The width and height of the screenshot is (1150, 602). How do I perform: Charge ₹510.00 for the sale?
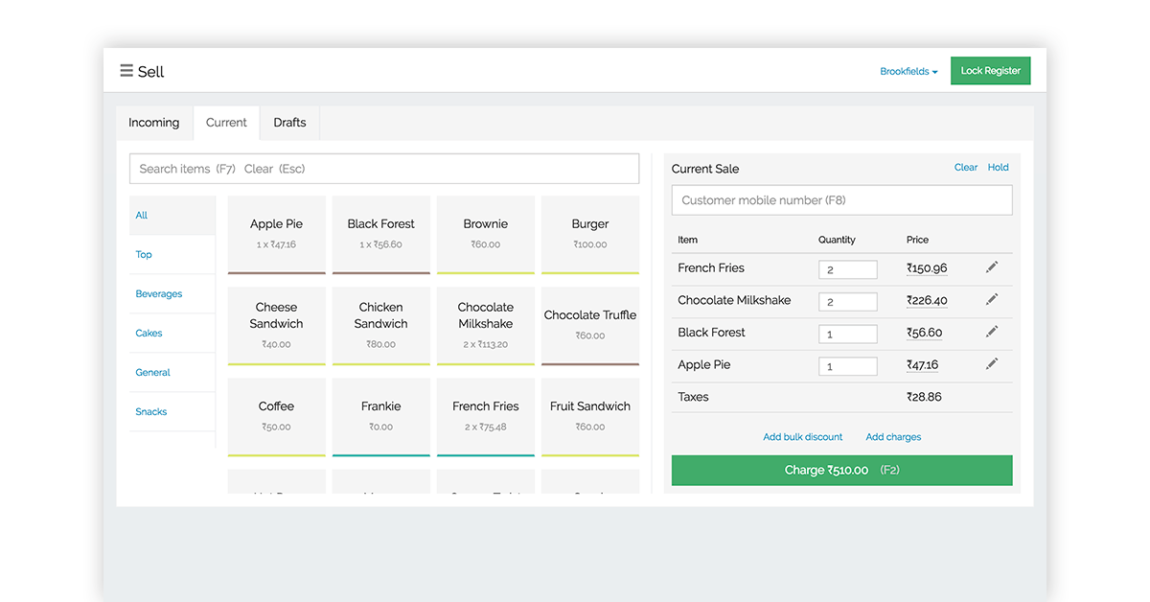pyautogui.click(x=841, y=471)
